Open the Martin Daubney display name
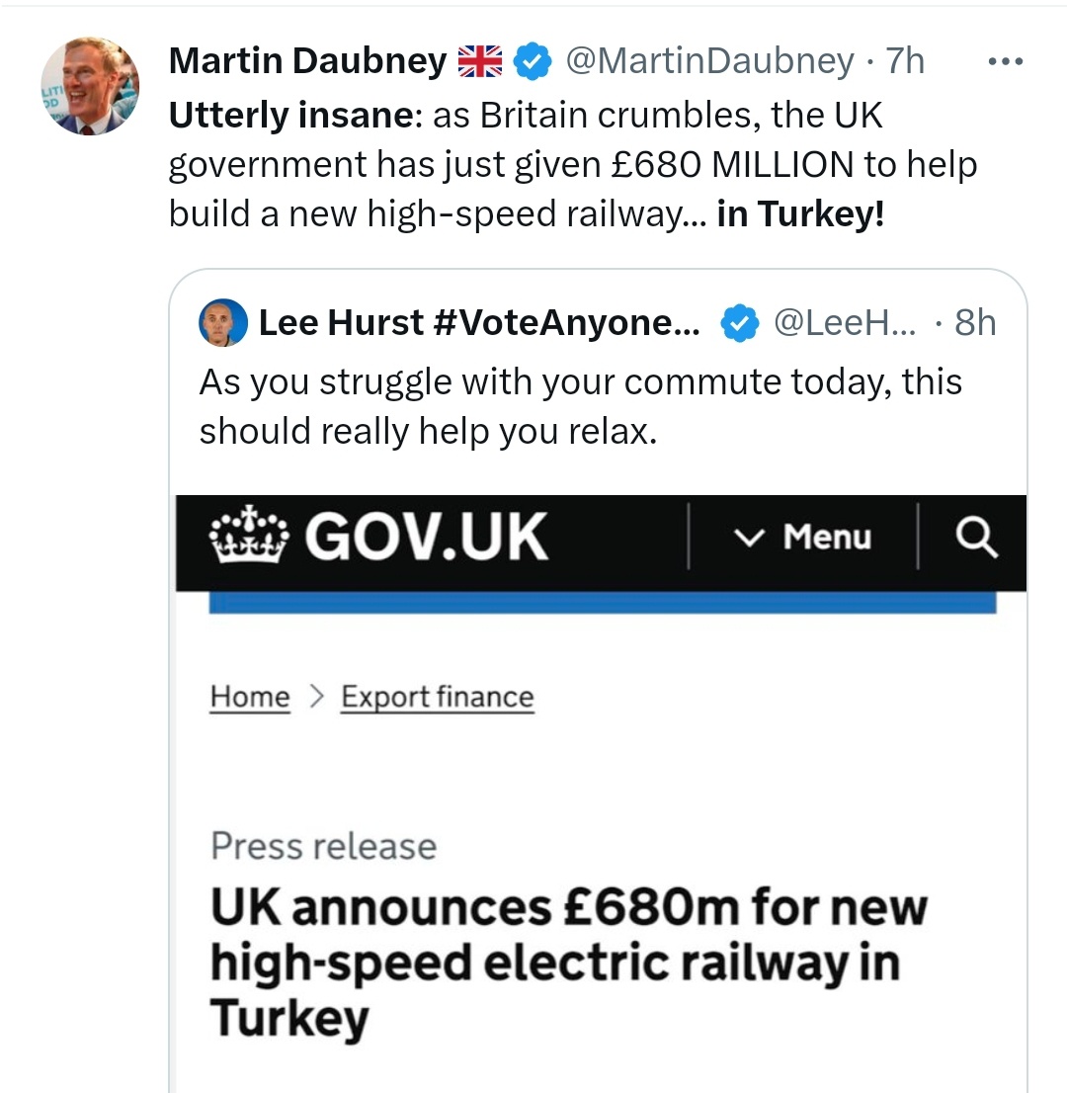Screen dimensions: 1067x1093 307,61
